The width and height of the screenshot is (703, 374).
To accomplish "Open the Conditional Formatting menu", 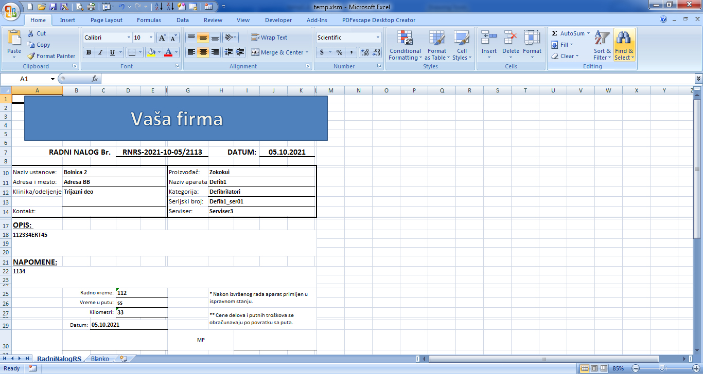I will click(405, 46).
